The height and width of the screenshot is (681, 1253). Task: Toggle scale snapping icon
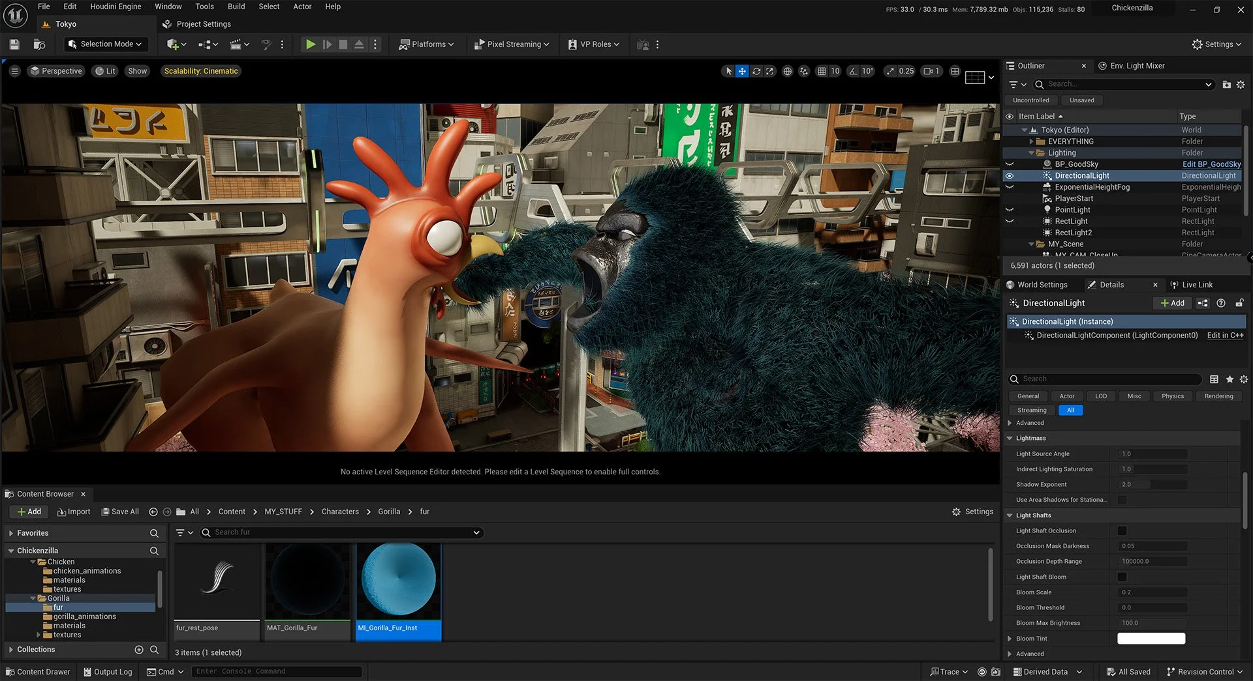(890, 71)
